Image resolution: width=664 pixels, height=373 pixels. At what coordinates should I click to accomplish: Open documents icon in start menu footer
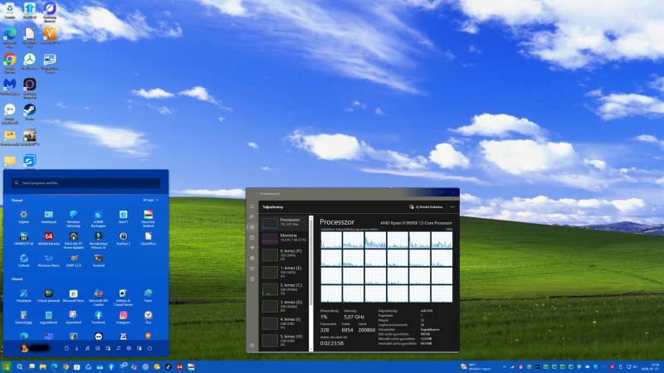click(66, 348)
